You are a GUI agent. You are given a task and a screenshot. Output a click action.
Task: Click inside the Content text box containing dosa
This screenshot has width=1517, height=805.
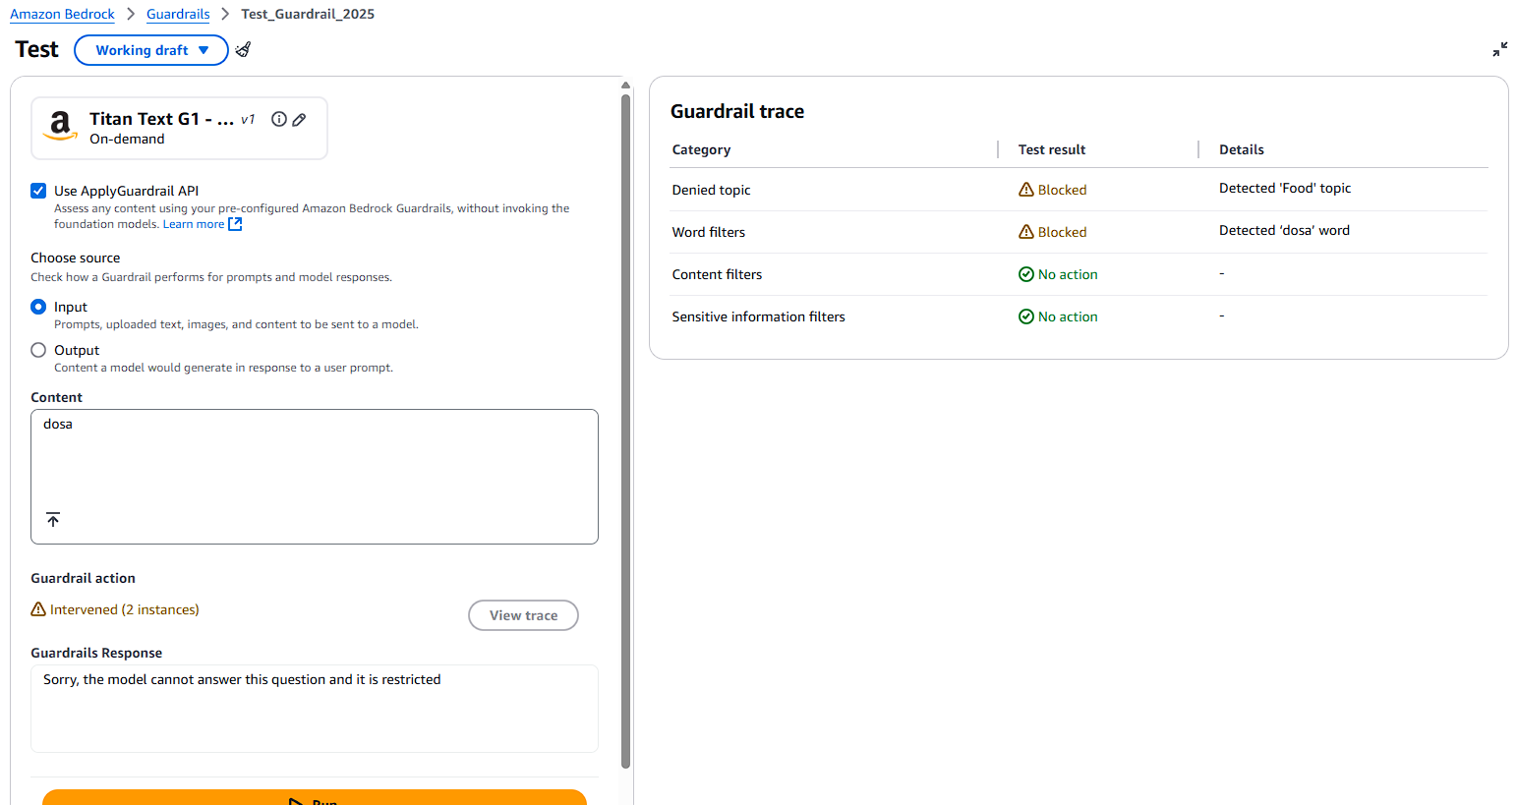315,477
